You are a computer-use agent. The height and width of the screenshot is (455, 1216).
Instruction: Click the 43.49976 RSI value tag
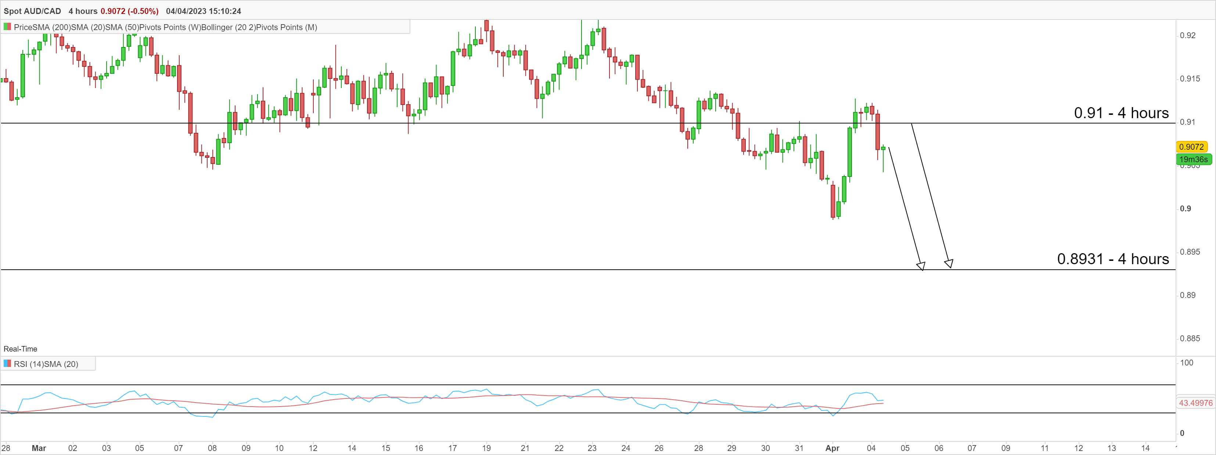click(1196, 403)
